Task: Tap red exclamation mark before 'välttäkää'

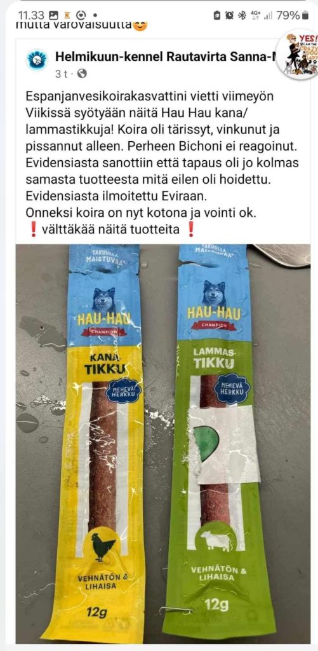Action: pos(34,229)
